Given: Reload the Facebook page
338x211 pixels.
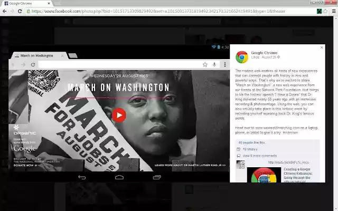Looking at the screenshot, I should click(20, 11).
